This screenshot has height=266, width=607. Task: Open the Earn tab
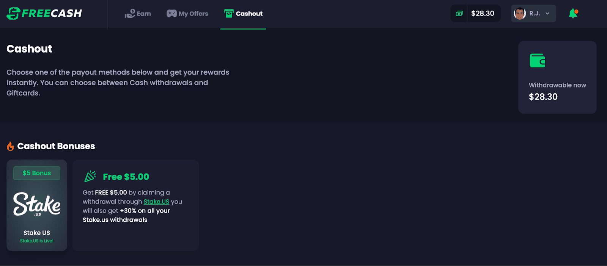pos(138,14)
